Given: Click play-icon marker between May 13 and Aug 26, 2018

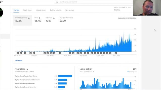Looking at the screenshot, I should coord(92,53).
